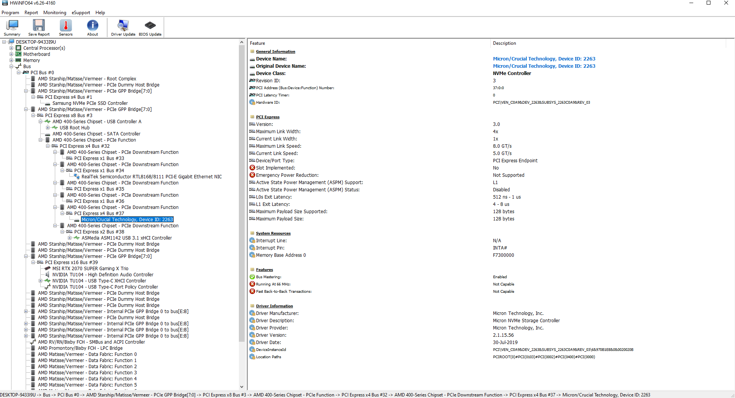
Task: Click the Driver Version value 2.1.15.56
Action: click(503, 335)
